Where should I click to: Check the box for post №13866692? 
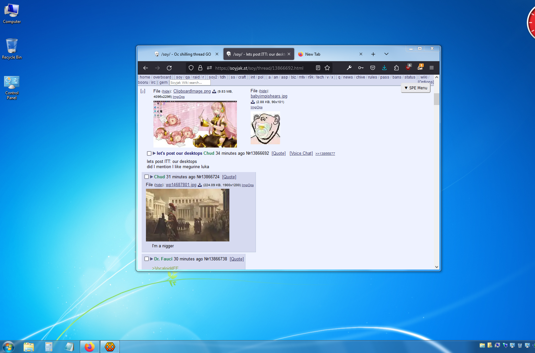(149, 153)
